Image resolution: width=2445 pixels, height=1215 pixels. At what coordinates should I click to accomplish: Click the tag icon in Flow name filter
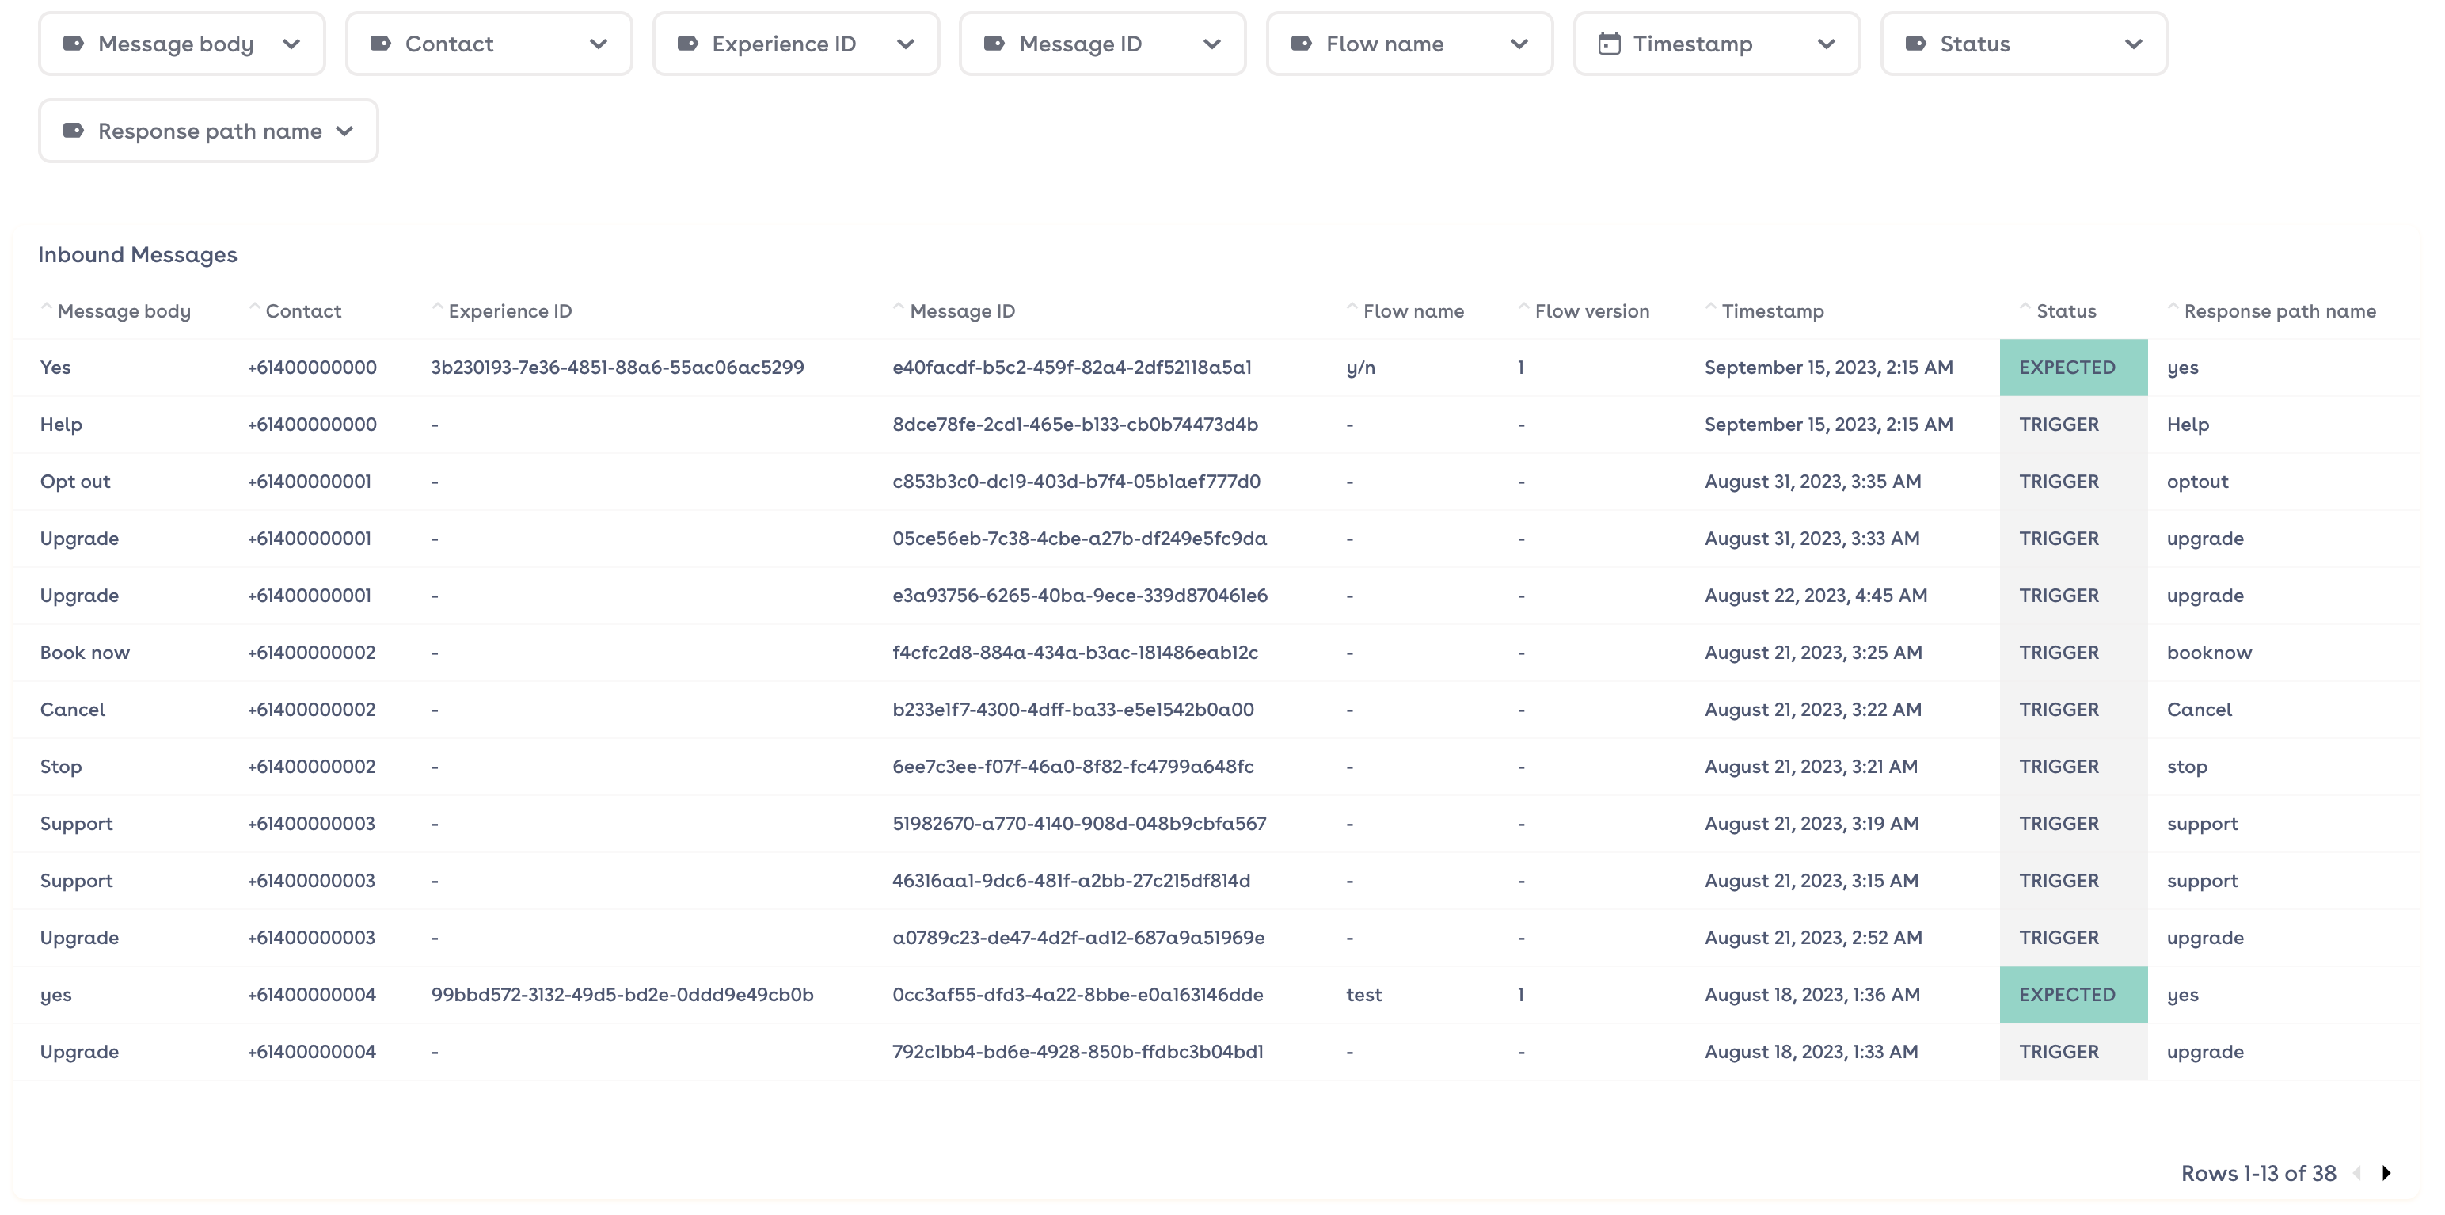[1302, 44]
